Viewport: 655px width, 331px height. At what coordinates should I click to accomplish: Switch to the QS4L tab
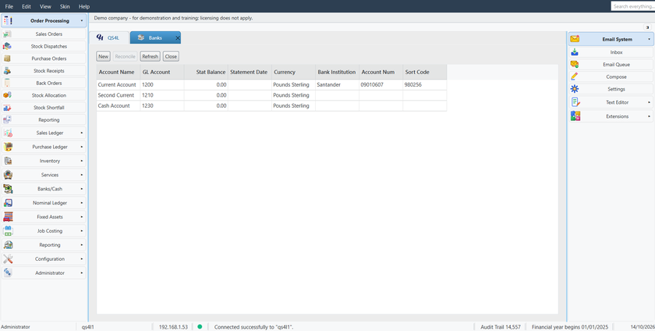point(108,37)
